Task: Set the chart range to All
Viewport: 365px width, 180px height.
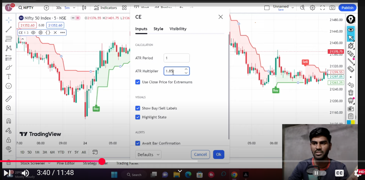Action: point(84,152)
